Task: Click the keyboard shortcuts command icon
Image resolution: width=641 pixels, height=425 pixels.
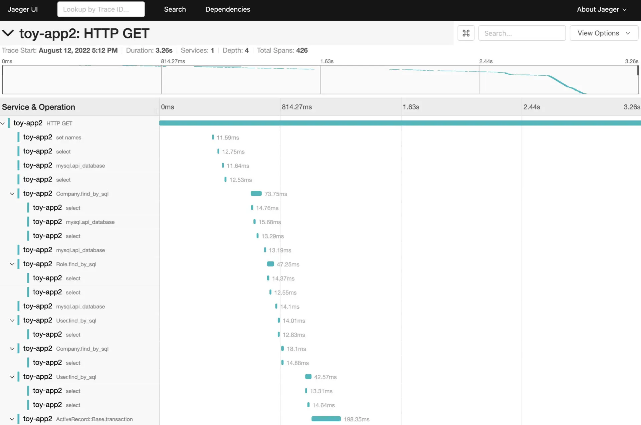Action: [x=466, y=33]
